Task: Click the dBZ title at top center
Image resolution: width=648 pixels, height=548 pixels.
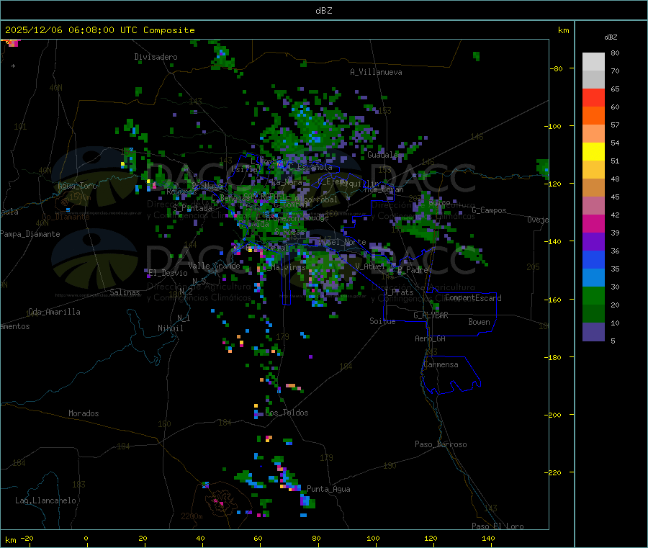Action: point(323,11)
